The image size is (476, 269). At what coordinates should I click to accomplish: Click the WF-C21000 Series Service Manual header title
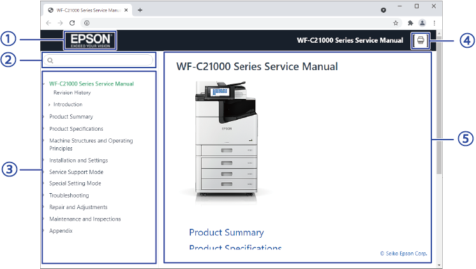350,40
